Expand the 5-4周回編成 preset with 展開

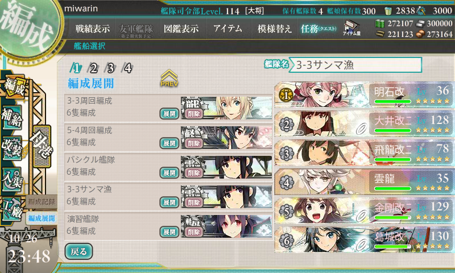click(x=169, y=143)
